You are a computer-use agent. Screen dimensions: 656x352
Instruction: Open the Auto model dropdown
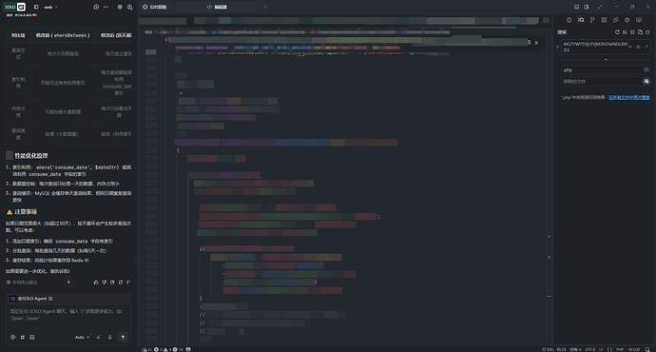click(x=82, y=337)
